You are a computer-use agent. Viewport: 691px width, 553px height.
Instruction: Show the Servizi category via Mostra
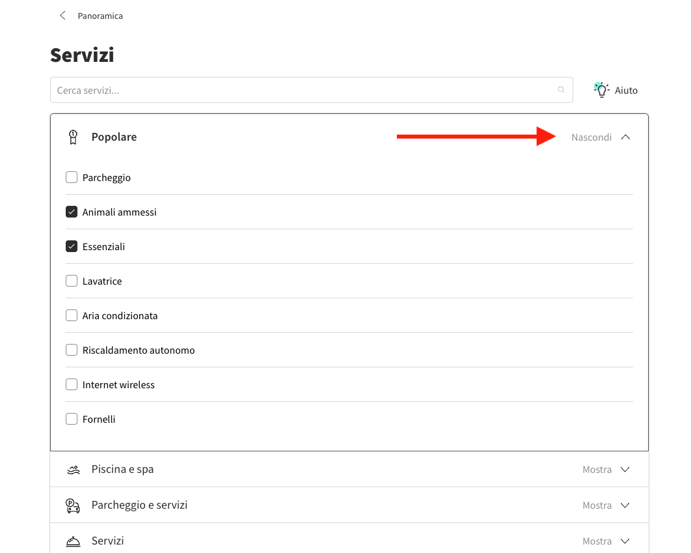click(x=597, y=541)
